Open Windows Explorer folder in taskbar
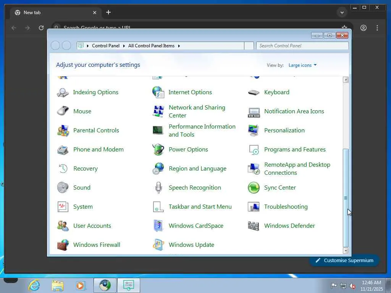Image resolution: width=391 pixels, height=293 pixels. pyautogui.click(x=58, y=285)
